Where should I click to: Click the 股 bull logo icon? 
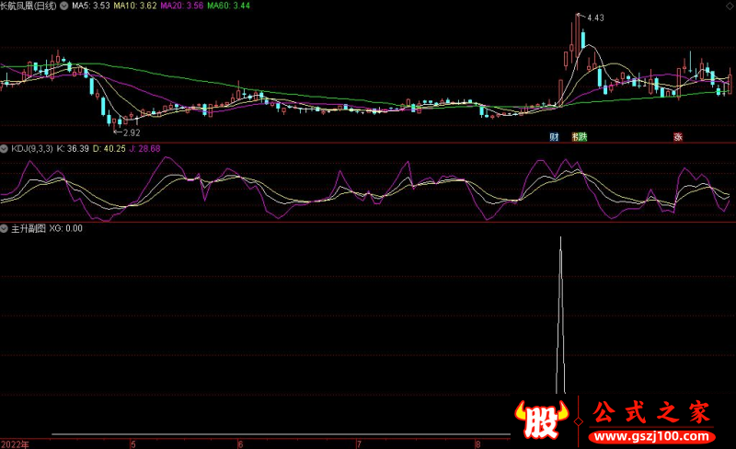[x=541, y=420]
